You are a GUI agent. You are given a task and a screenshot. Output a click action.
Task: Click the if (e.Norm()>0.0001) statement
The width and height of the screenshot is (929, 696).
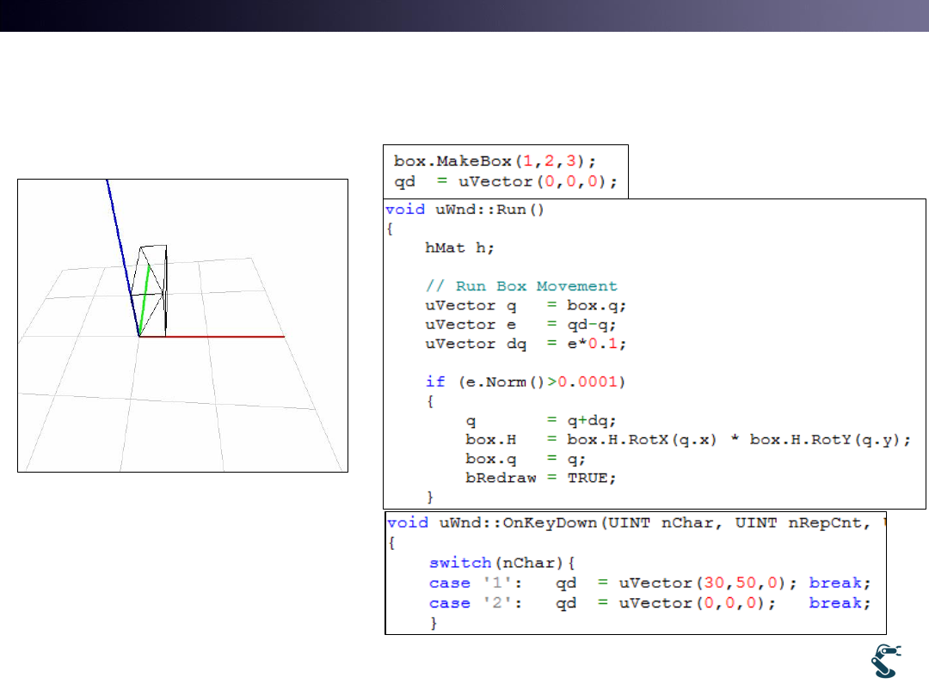pos(525,382)
